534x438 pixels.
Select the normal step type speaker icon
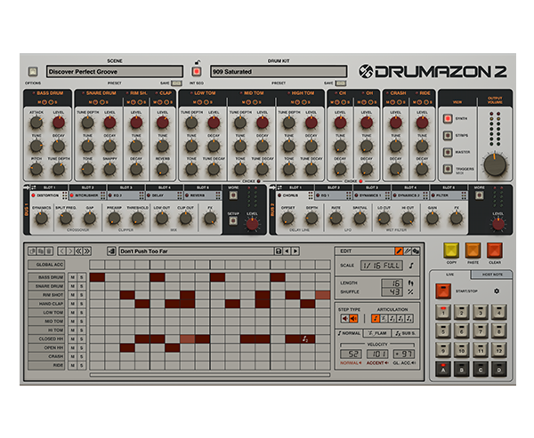click(x=345, y=319)
